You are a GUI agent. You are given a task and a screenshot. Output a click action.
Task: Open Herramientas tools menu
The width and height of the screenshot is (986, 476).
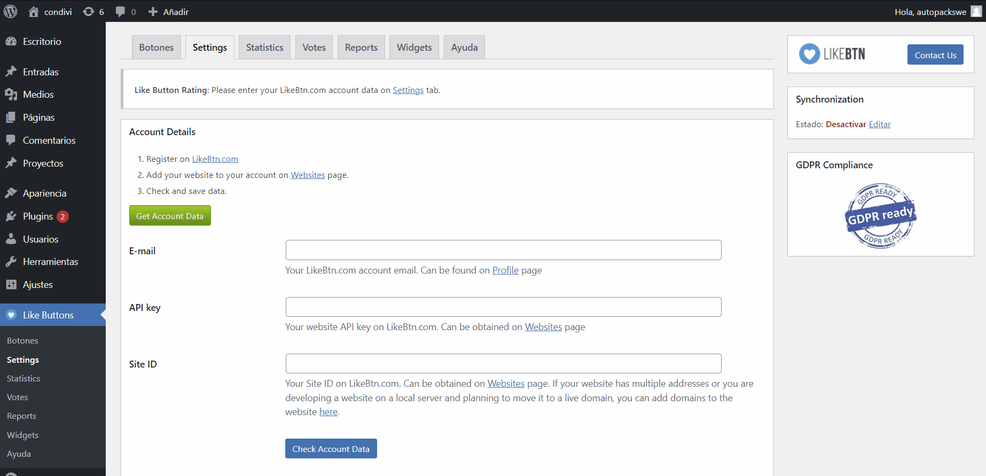coord(50,262)
